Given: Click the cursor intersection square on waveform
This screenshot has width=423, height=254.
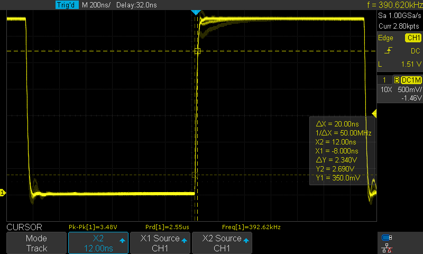Looking at the screenshot, I should coord(197,51).
